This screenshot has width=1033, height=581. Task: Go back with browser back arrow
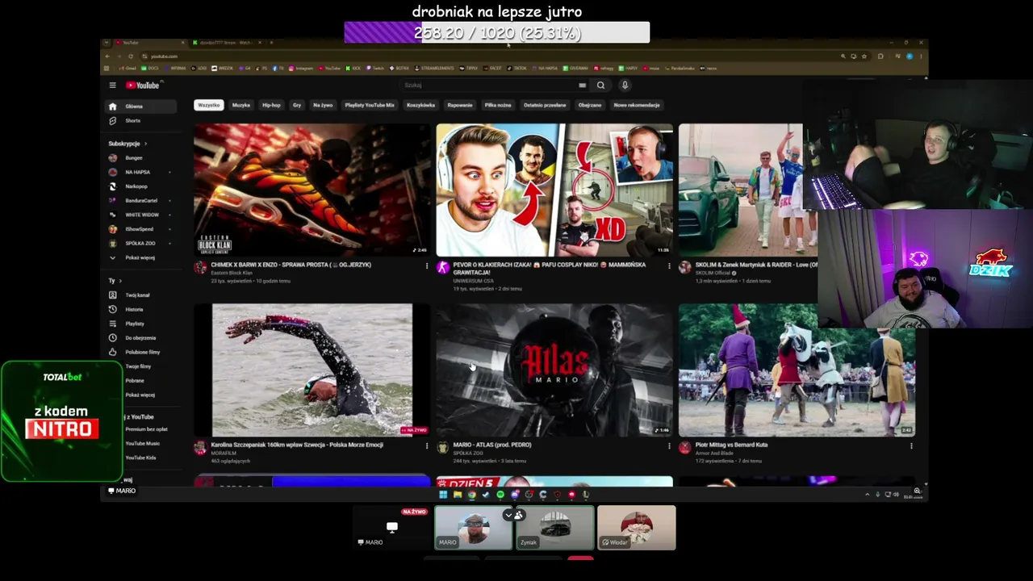click(109, 56)
